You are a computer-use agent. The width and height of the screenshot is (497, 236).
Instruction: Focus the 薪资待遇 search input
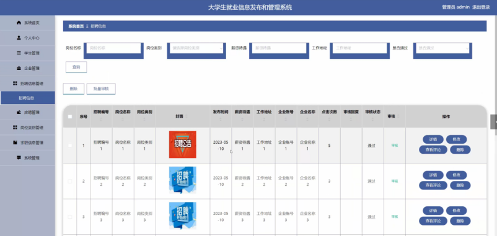click(x=279, y=48)
